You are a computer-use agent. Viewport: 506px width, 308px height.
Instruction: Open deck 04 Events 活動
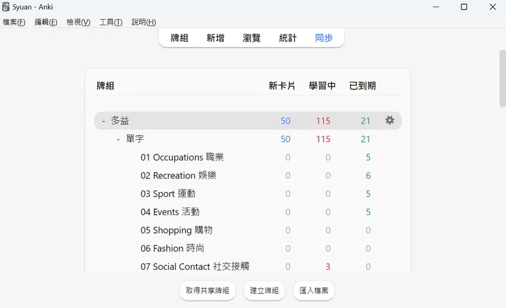(x=170, y=212)
